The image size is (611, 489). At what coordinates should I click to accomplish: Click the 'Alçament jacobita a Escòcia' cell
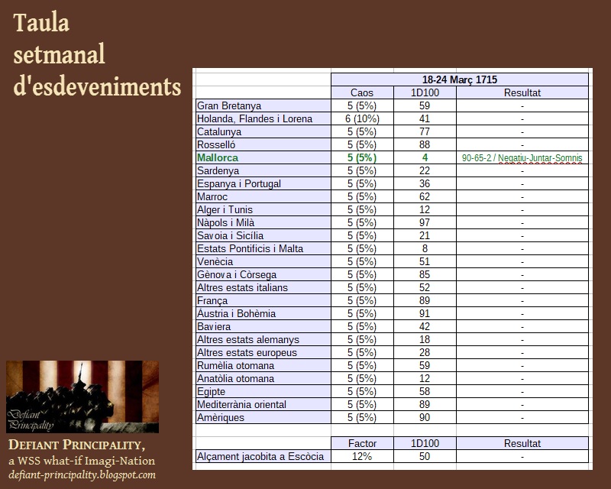click(263, 456)
